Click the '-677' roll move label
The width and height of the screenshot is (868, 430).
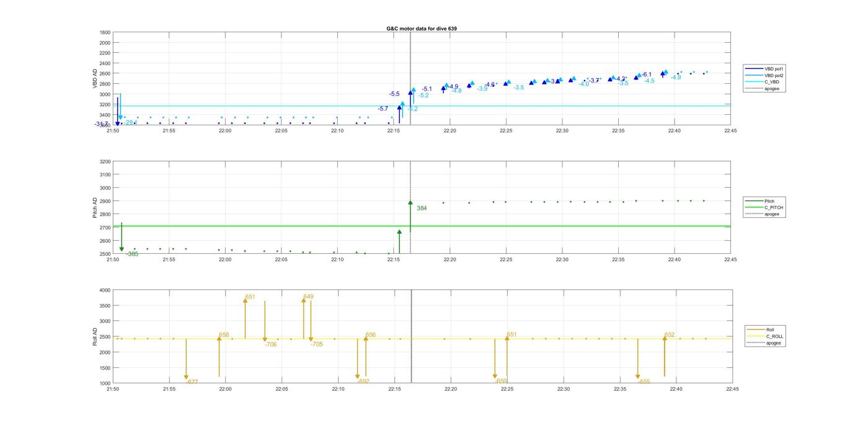(x=192, y=382)
